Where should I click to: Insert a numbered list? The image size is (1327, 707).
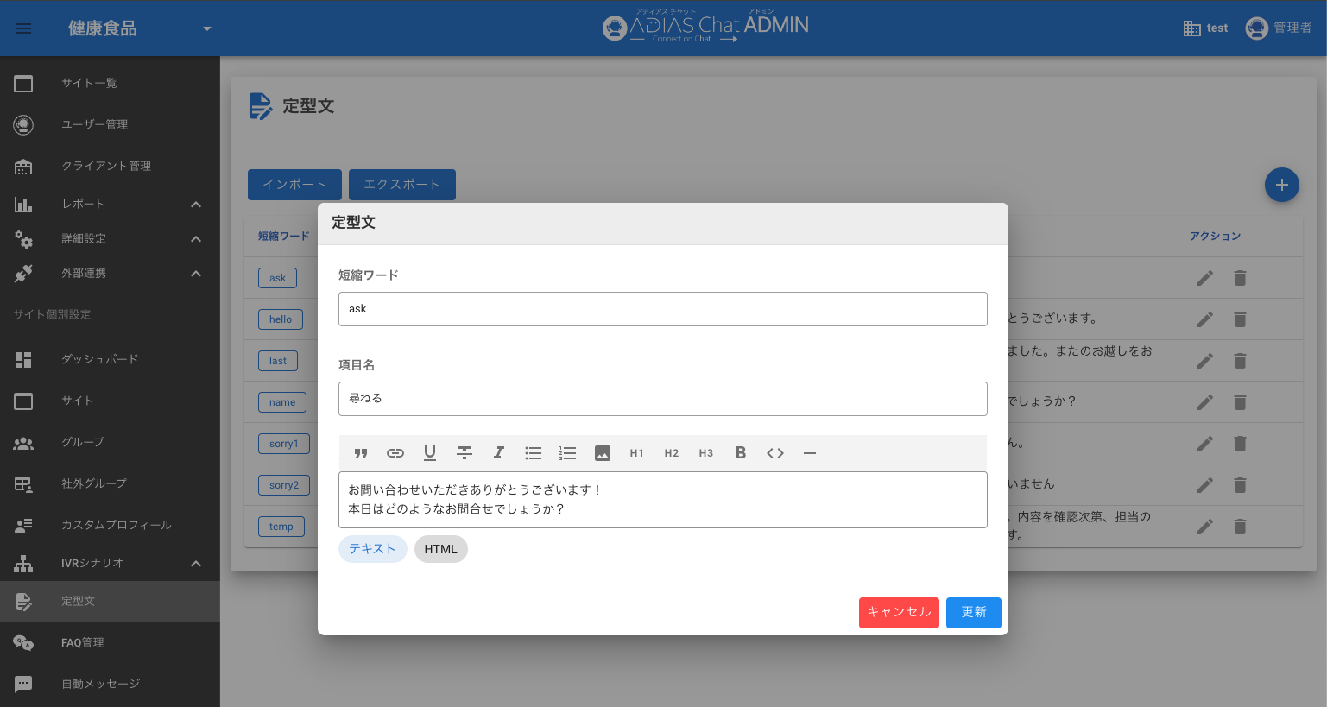568,453
